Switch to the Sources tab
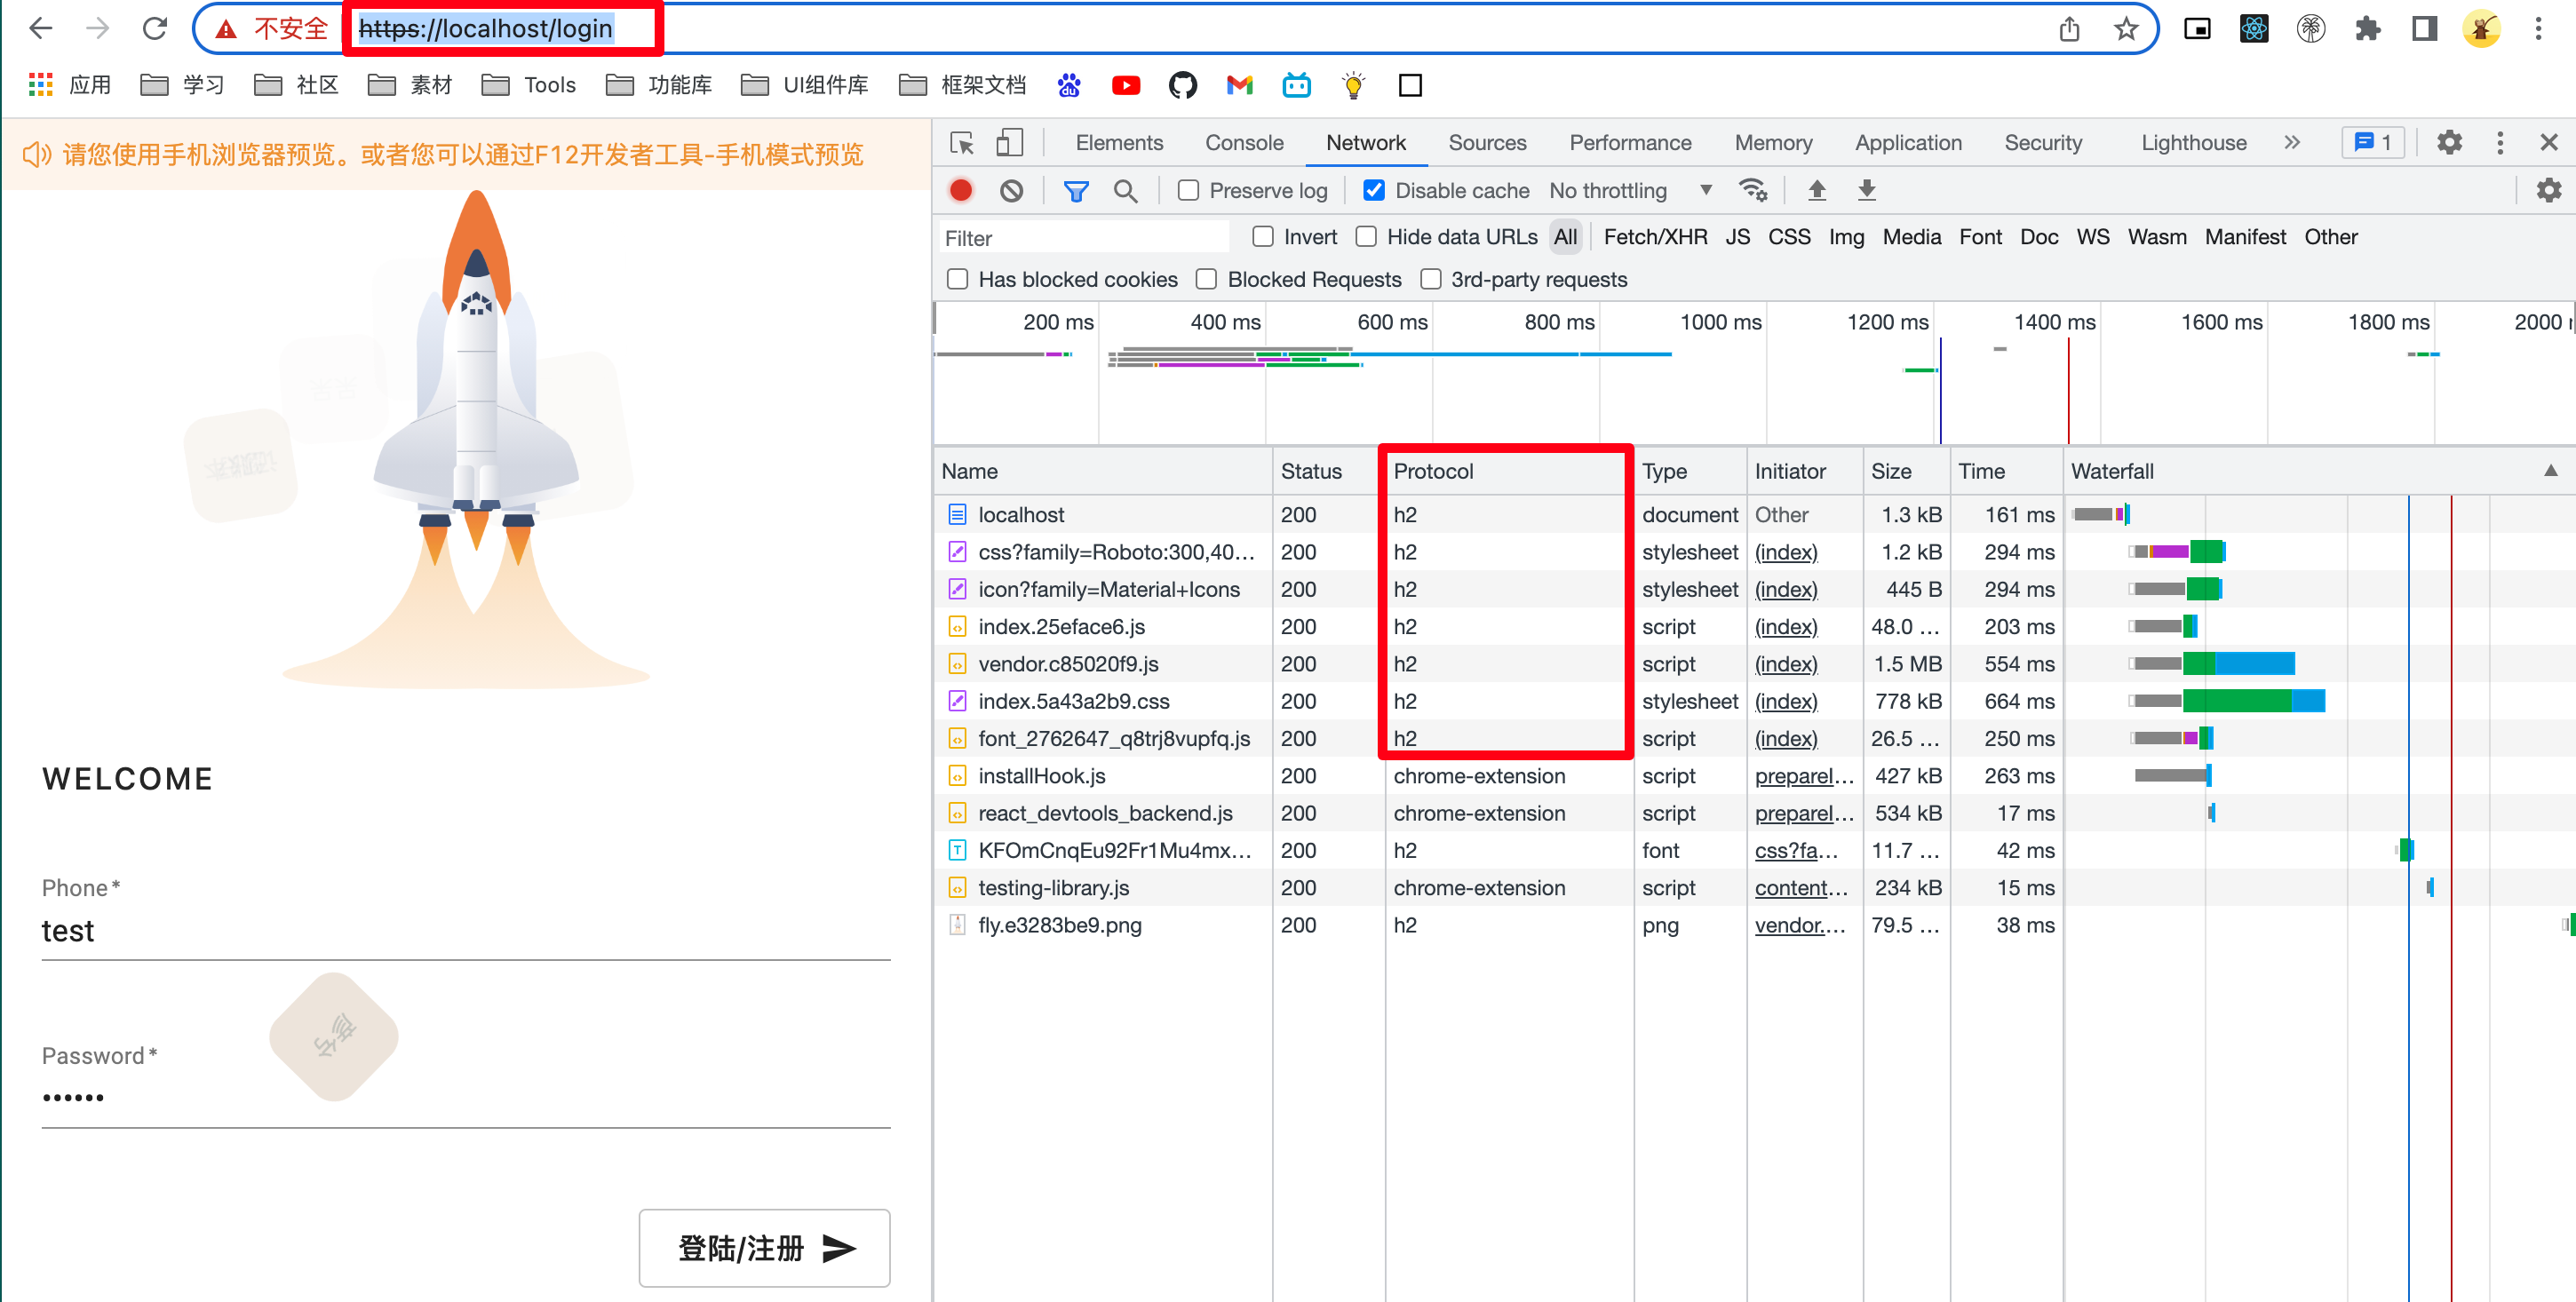The image size is (2576, 1302). point(1487,143)
